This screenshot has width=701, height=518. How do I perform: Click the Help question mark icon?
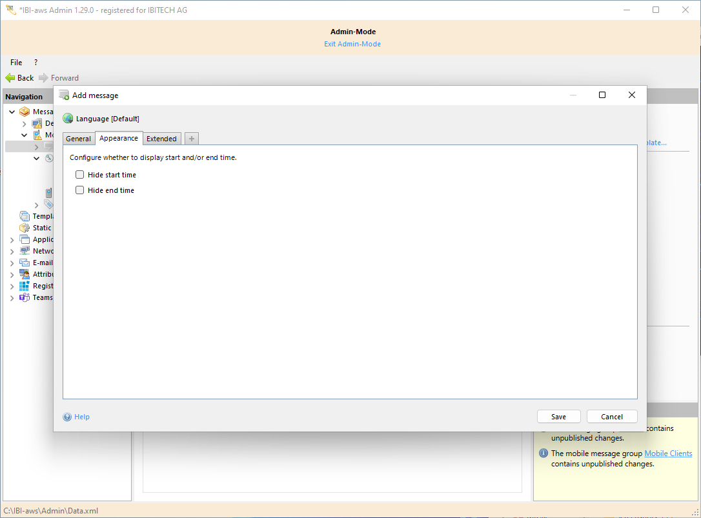click(67, 417)
